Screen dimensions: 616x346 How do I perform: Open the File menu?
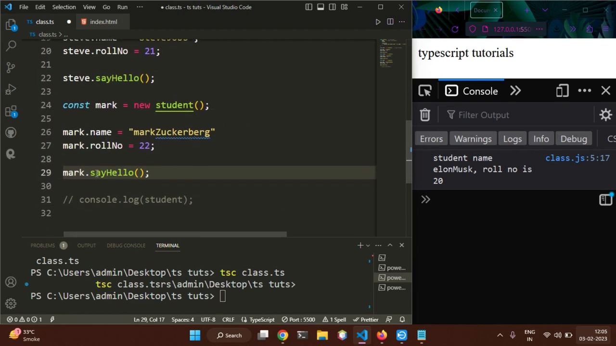(24, 7)
